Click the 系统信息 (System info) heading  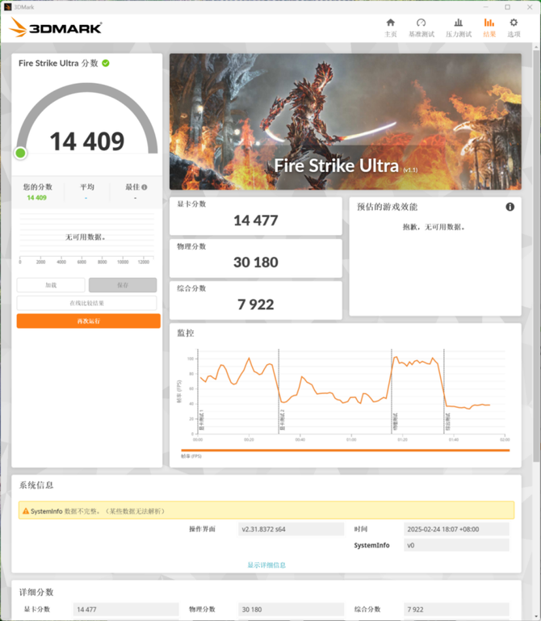[36, 485]
